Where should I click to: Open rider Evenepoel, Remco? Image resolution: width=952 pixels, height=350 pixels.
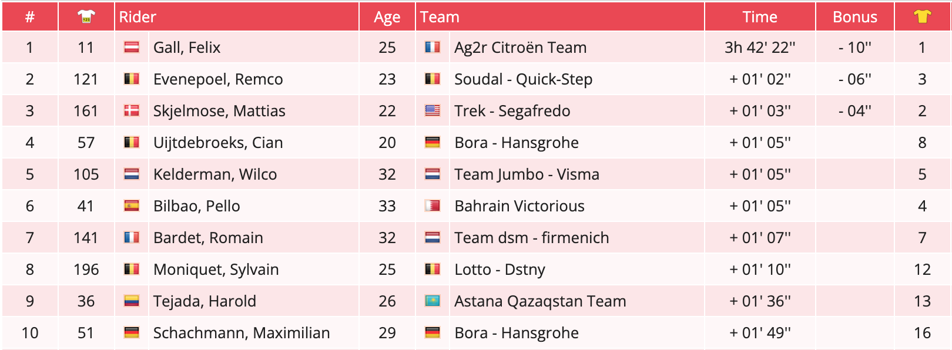point(218,79)
